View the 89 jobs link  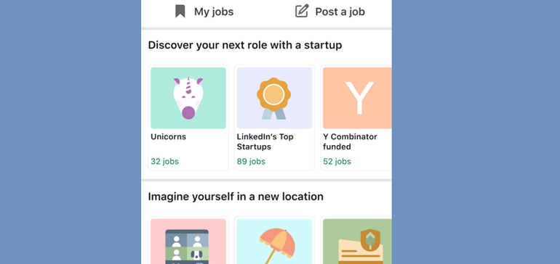251,162
